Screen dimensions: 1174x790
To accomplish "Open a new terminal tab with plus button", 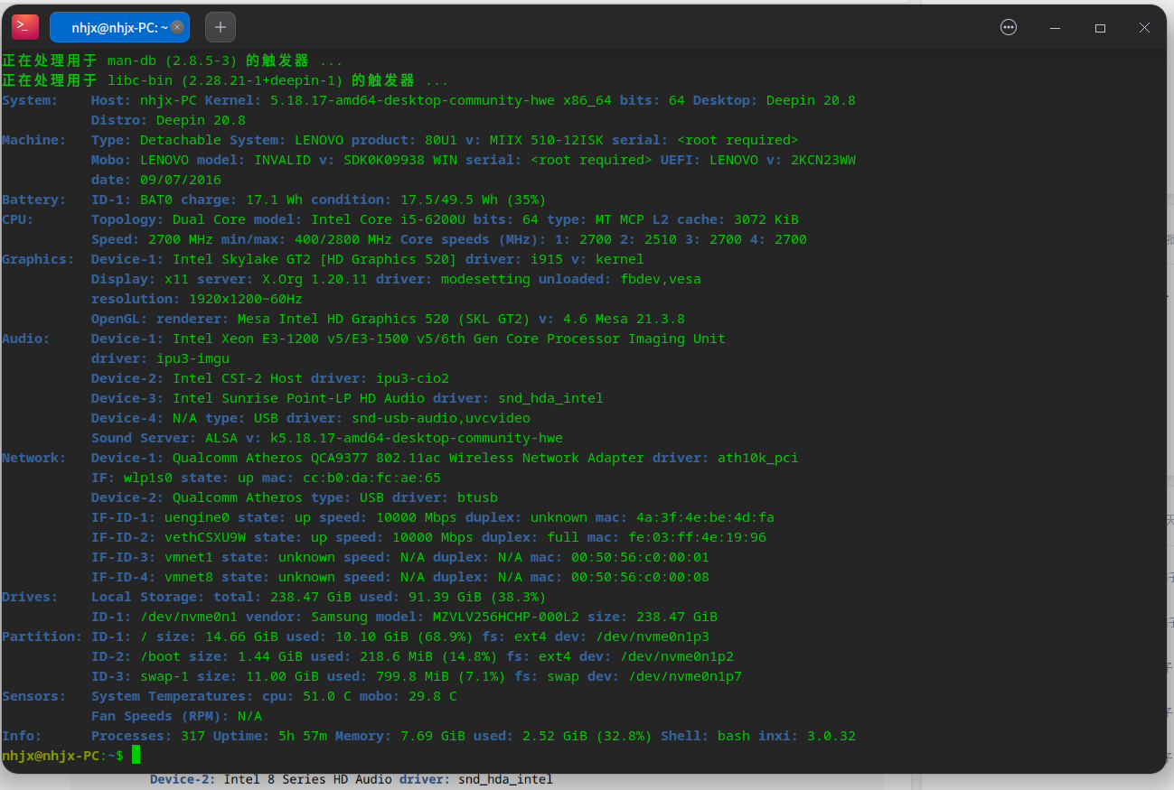I will point(221,28).
